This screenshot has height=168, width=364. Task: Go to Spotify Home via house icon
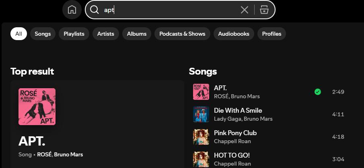pos(72,10)
